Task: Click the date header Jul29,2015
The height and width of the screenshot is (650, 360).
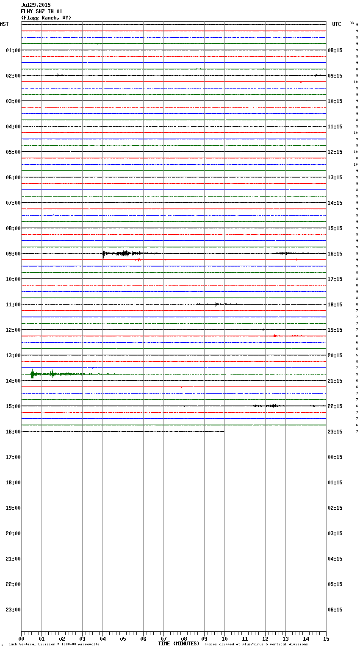Action: pos(36,5)
